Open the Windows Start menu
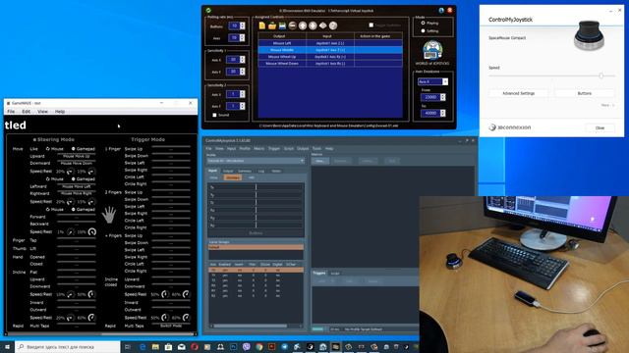This screenshot has height=353, width=629. click(x=7, y=346)
